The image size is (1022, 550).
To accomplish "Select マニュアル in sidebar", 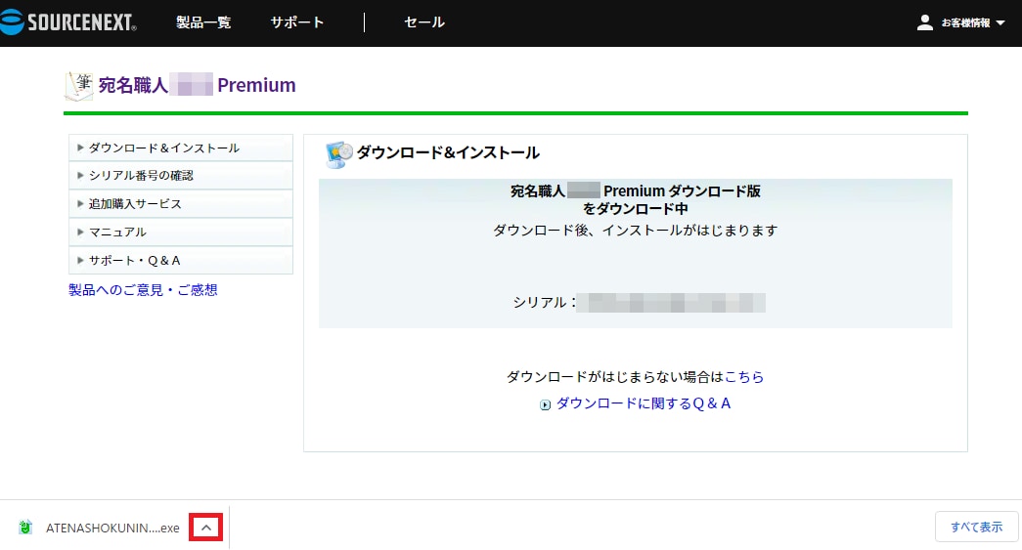I will [181, 232].
